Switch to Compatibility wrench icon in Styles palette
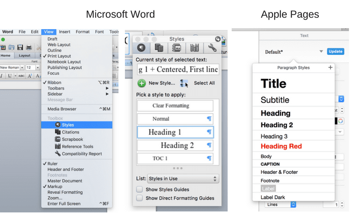The image size is (359, 215). [212, 48]
